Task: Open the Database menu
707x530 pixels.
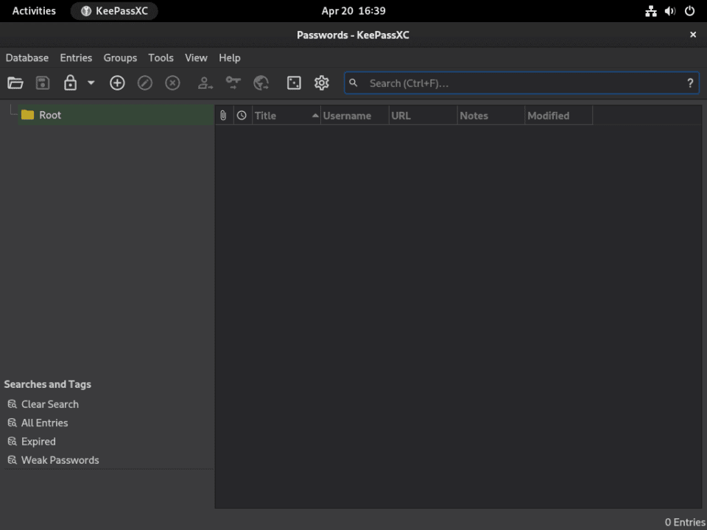Action: [27, 57]
